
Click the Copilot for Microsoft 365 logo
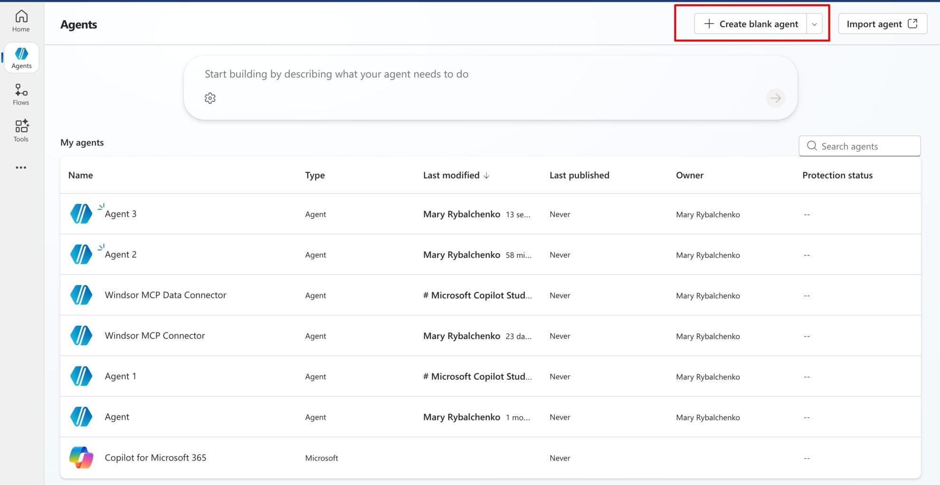tap(81, 458)
